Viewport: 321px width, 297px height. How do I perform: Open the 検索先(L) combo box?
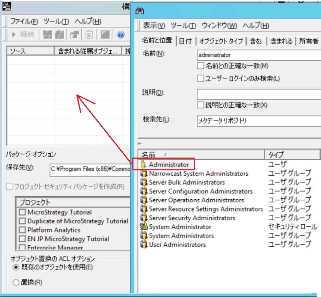(259, 121)
